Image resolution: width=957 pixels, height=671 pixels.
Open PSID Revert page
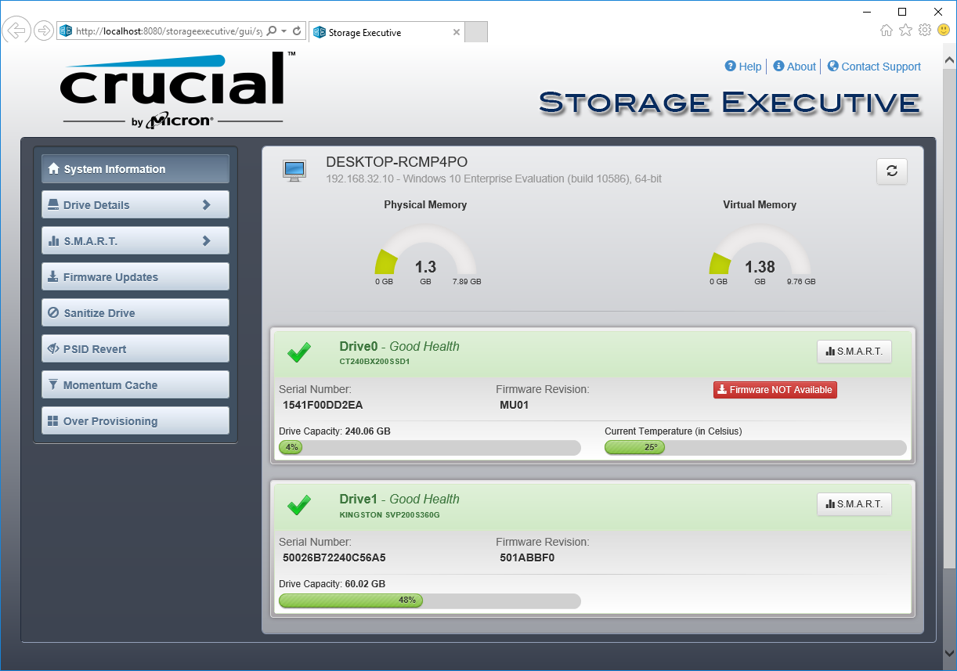point(135,349)
